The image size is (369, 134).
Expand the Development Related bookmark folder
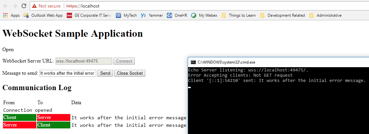tap(282, 15)
